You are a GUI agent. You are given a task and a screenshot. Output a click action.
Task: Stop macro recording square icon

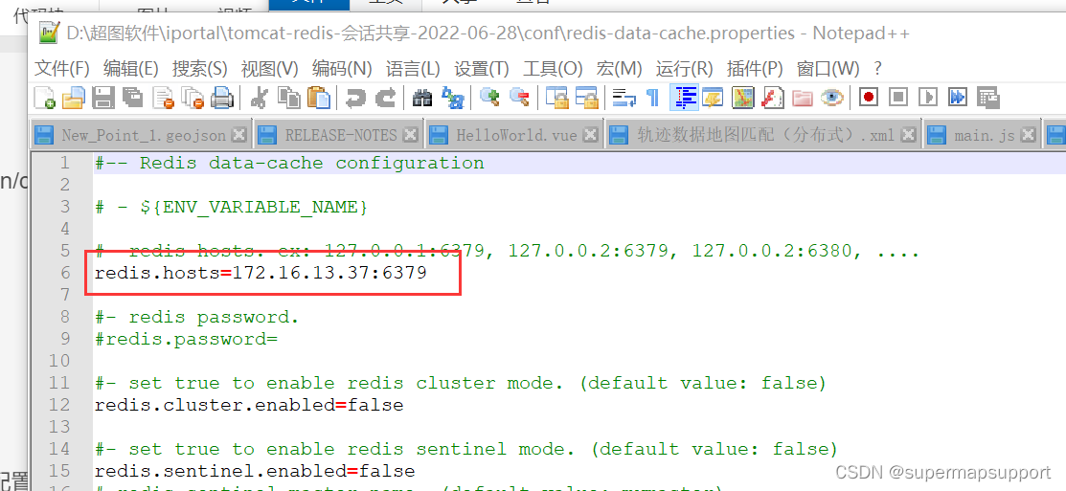(x=898, y=98)
